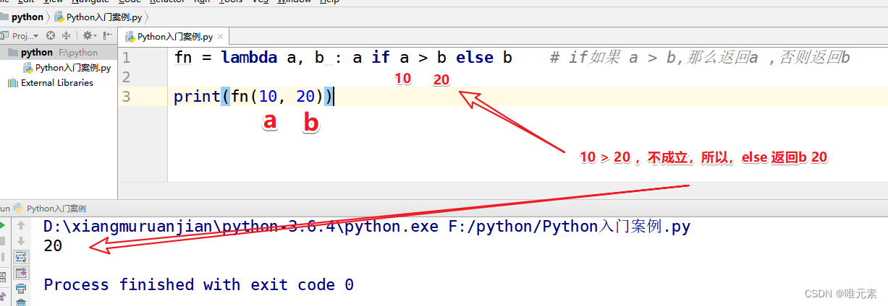
Task: Open the Code menu
Action: click(129, 2)
